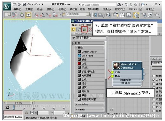The image size is (165, 121).
Task: Toggle the 3D snaps icon
Action: point(36,15)
